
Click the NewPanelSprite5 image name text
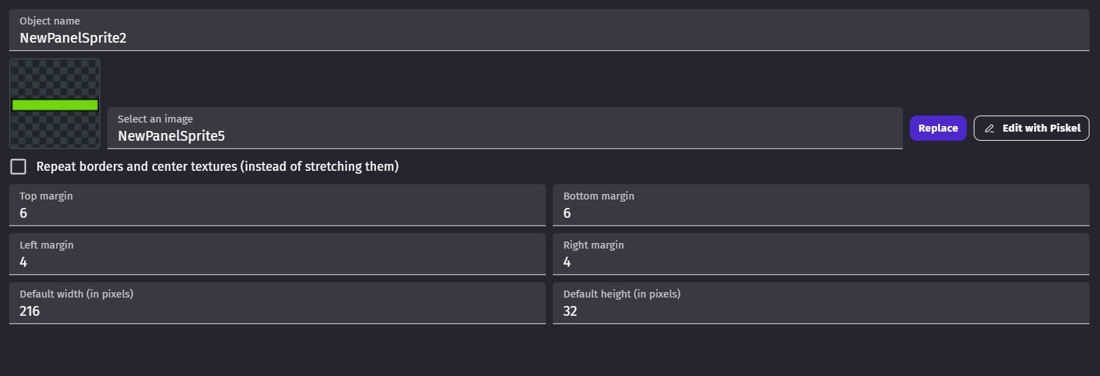pyautogui.click(x=171, y=137)
